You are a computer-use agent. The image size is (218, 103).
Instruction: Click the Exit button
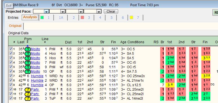9,6
